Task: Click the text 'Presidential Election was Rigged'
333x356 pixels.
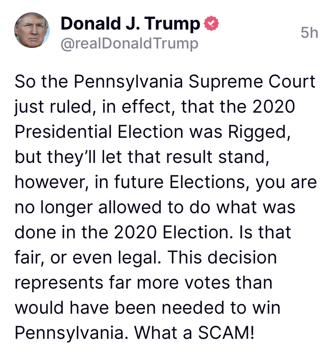Action: pyautogui.click(x=152, y=131)
